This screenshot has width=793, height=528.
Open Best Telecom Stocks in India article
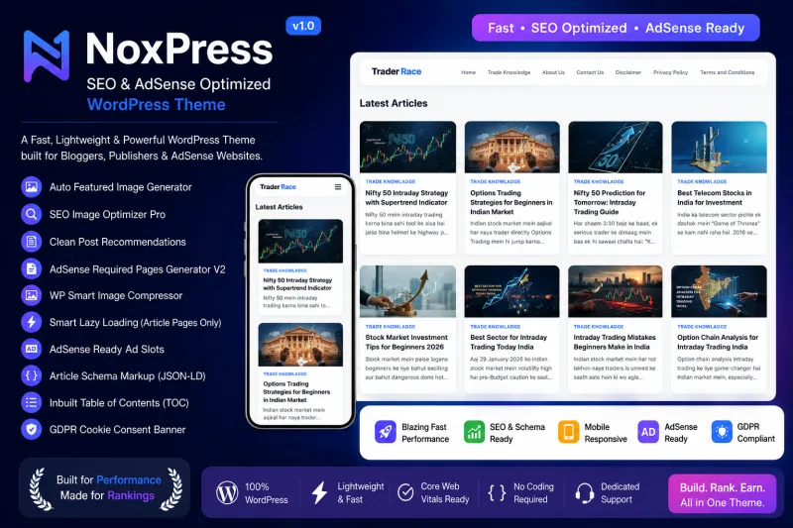[715, 197]
